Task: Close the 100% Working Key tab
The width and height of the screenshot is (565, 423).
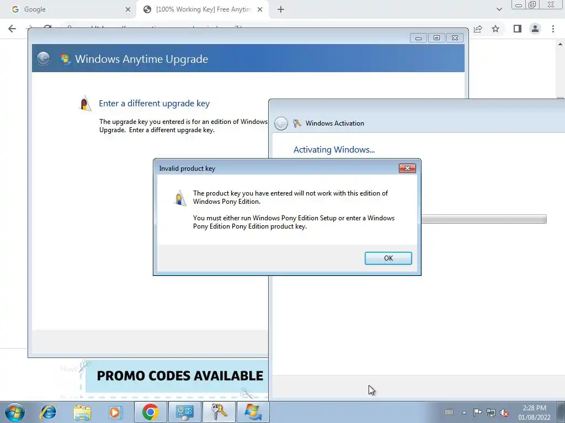Action: [260, 10]
